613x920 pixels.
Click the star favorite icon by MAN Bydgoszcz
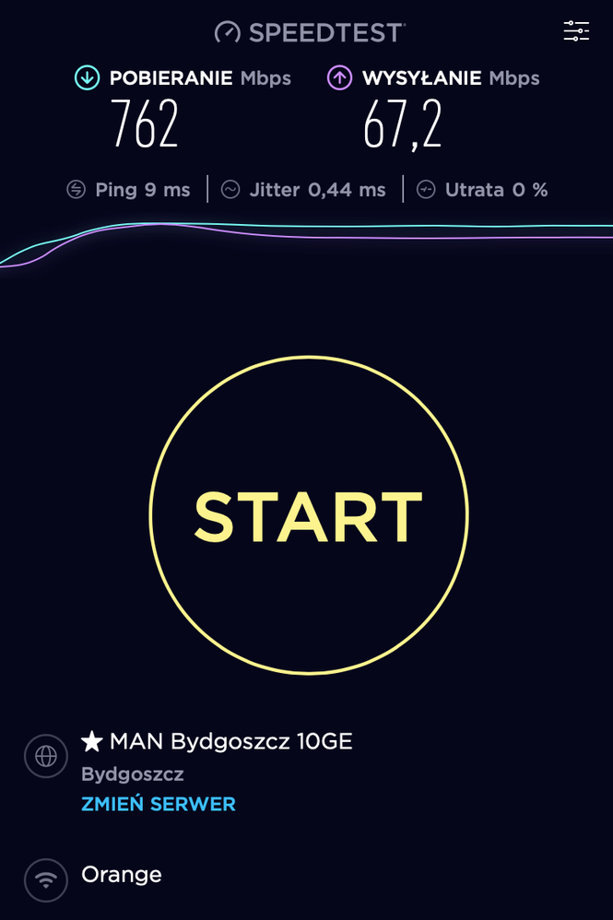[92, 741]
